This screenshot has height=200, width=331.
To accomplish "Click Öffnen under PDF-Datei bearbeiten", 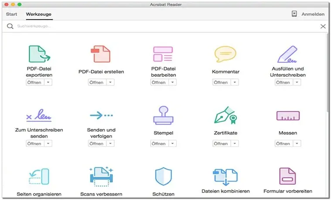I will pos(159,82).
